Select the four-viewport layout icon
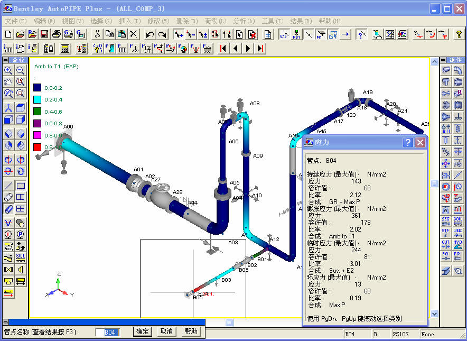The height and width of the screenshot is (341, 467). pyautogui.click(x=20, y=209)
